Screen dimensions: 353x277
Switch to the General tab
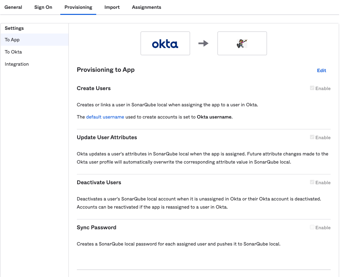(13, 7)
